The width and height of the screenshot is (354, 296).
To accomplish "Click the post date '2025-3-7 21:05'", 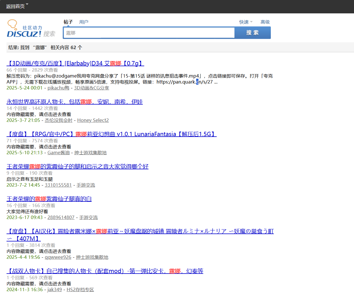I will click(23, 120).
